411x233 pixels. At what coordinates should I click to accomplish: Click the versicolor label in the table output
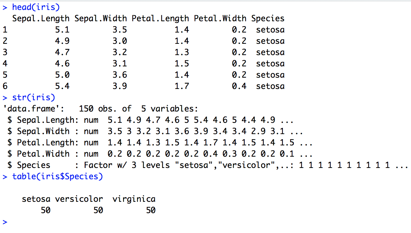[x=79, y=199]
